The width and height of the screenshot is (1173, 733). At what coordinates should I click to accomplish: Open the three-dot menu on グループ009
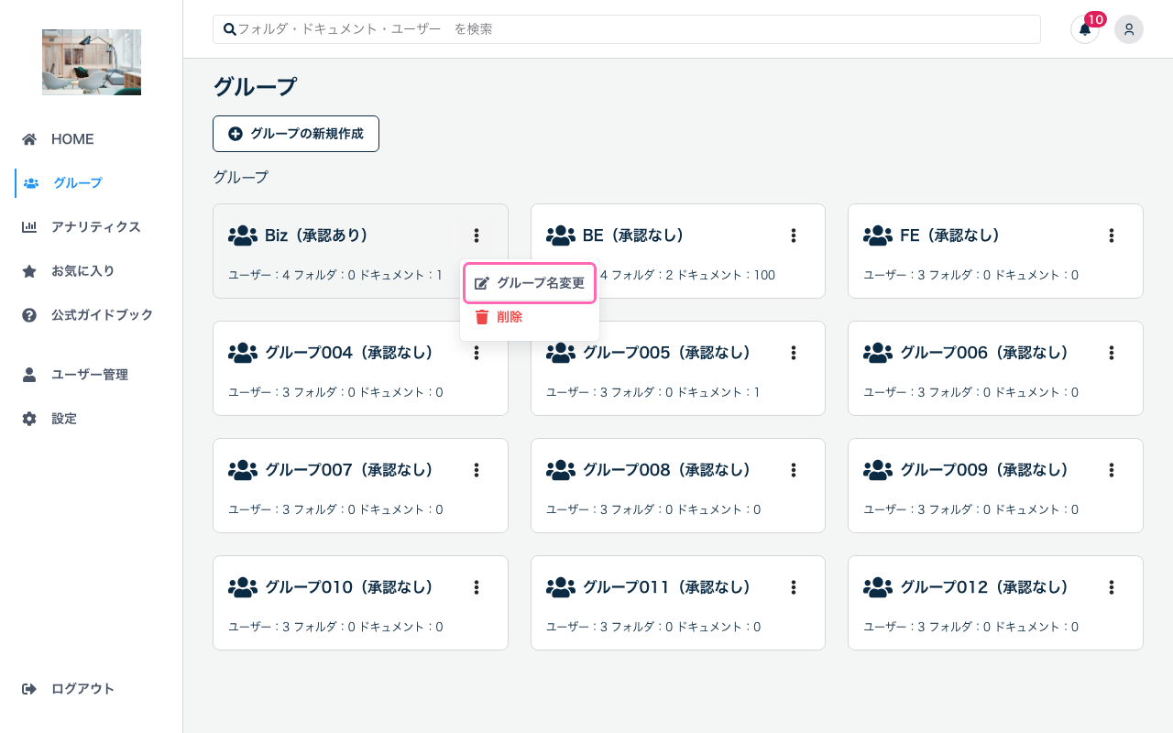(x=1111, y=470)
